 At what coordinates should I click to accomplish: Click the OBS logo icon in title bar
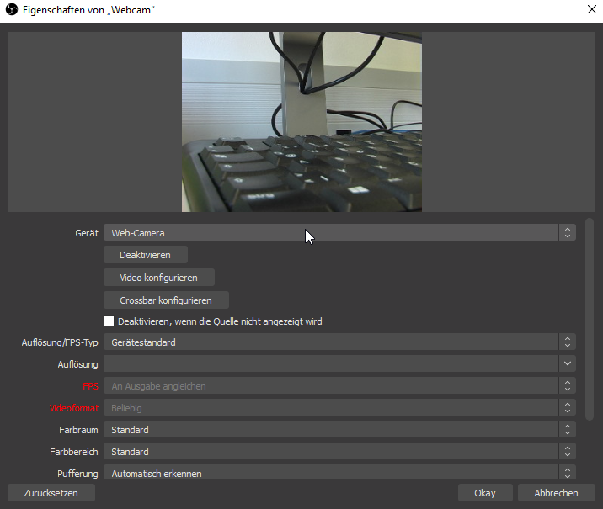(x=12, y=10)
